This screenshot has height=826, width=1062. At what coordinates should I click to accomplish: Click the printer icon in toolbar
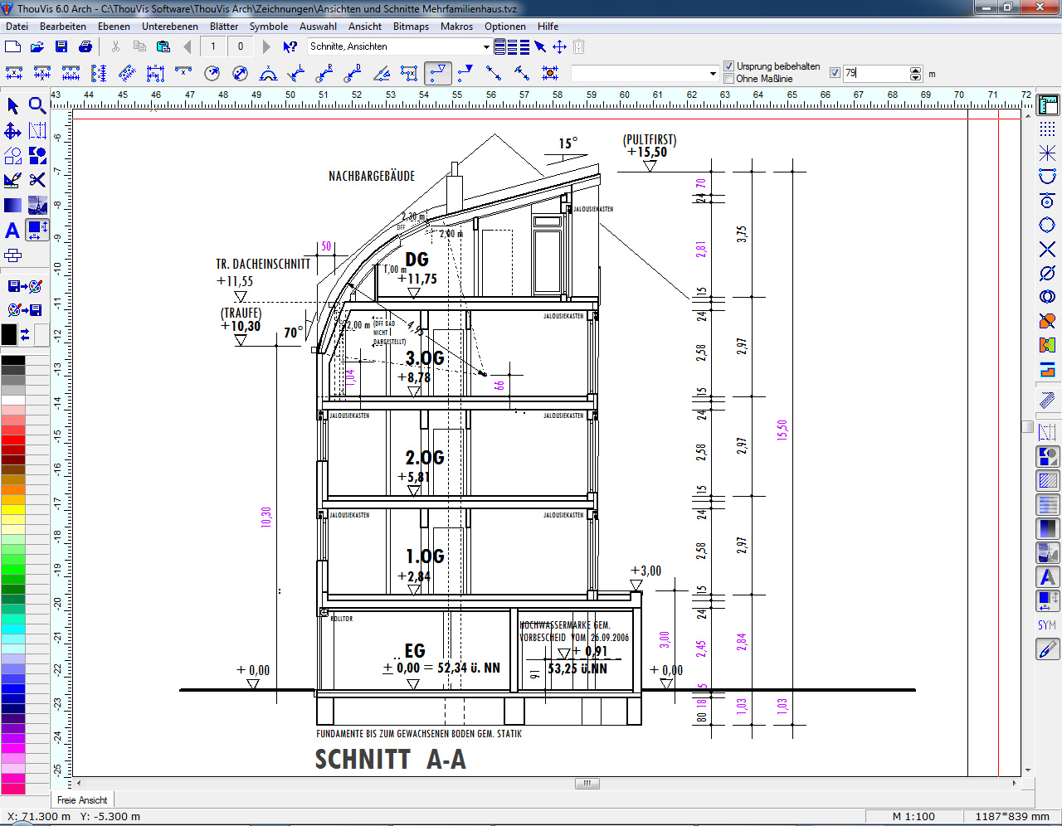point(85,46)
